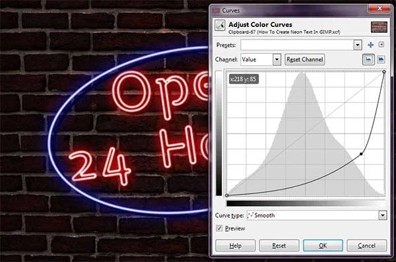Expand the Channel Value dropdown
The height and width of the screenshot is (262, 396).
[277, 60]
